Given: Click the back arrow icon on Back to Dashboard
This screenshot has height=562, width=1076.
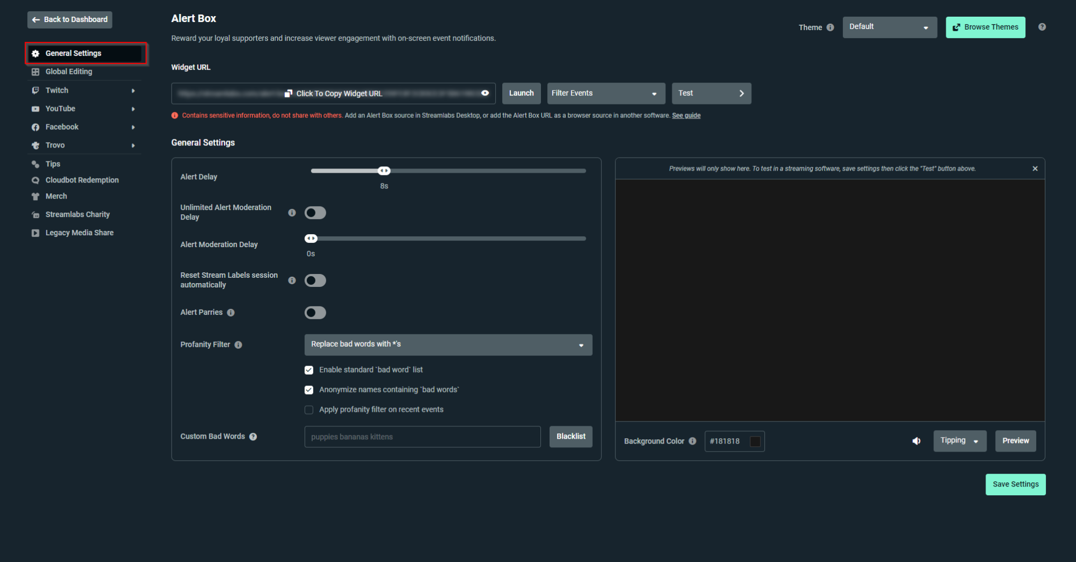Looking at the screenshot, I should coord(36,20).
